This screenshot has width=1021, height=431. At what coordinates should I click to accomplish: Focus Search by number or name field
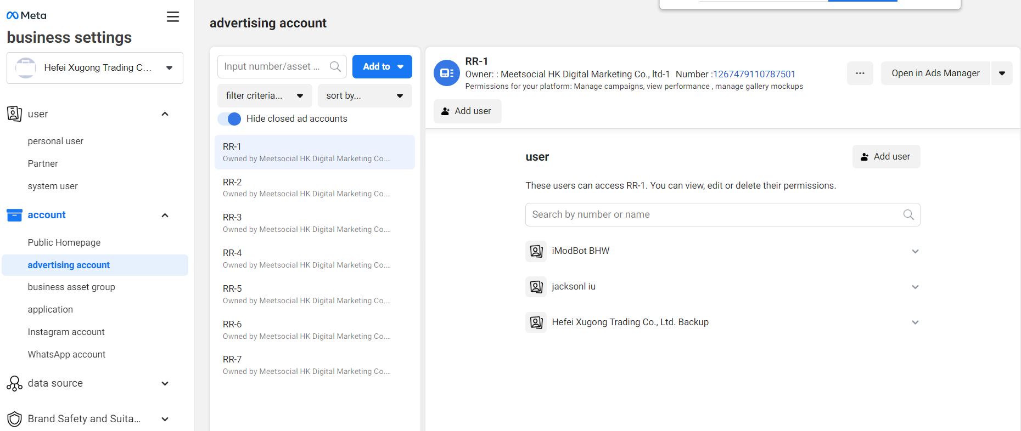pyautogui.click(x=723, y=214)
